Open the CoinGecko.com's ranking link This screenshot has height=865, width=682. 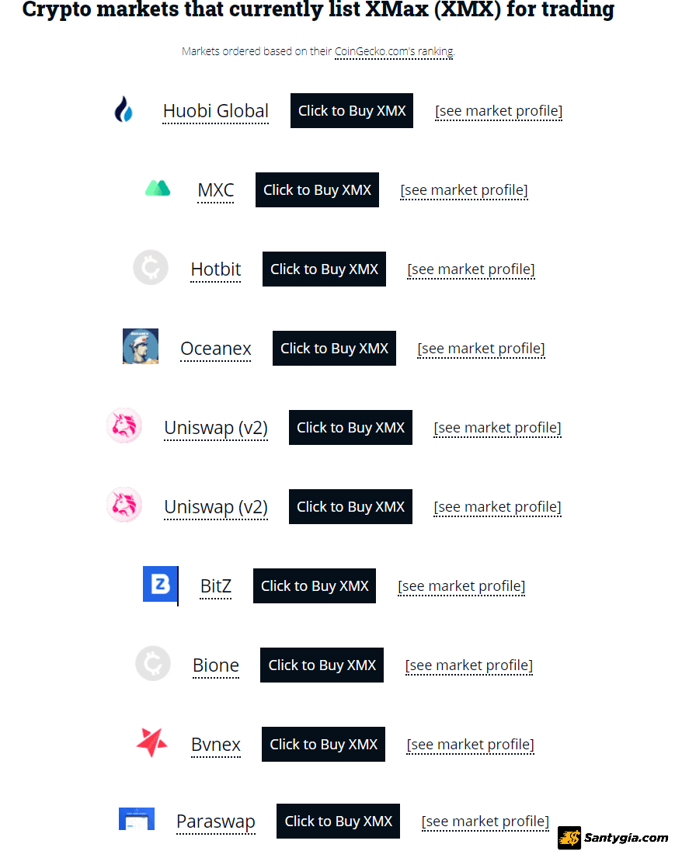click(394, 51)
